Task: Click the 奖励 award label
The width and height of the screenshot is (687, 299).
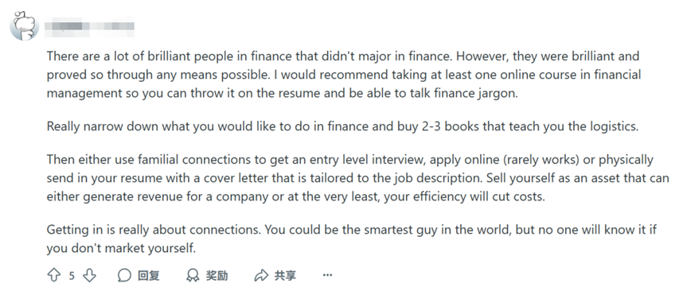Action: [x=217, y=275]
